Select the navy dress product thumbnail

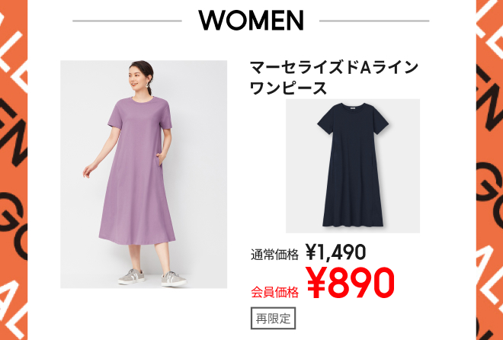353,166
